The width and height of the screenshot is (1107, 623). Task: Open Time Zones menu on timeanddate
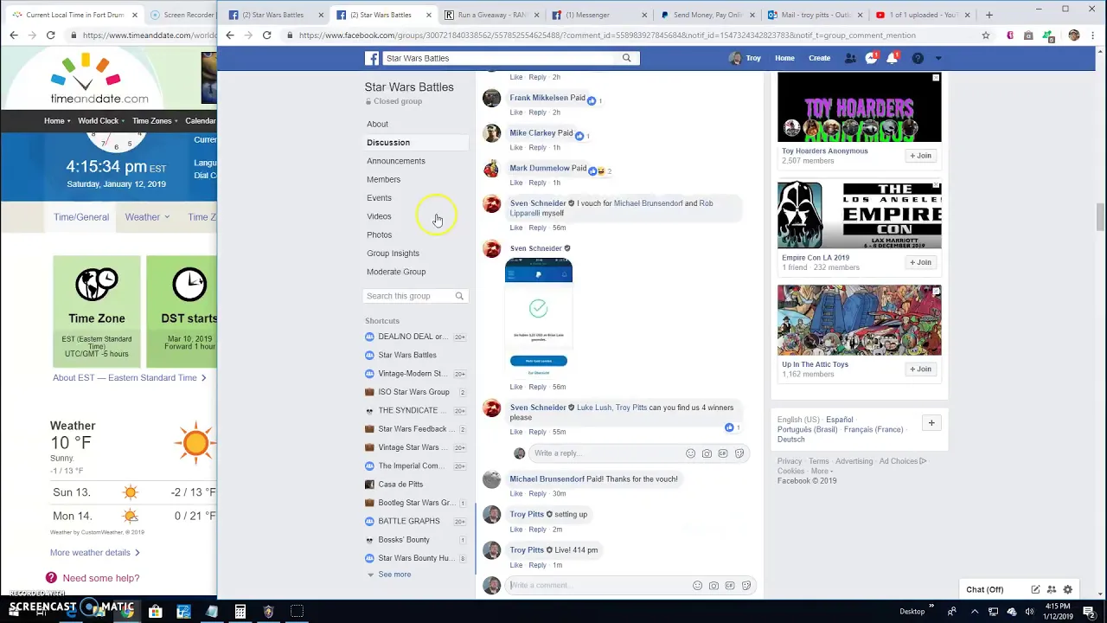click(155, 121)
